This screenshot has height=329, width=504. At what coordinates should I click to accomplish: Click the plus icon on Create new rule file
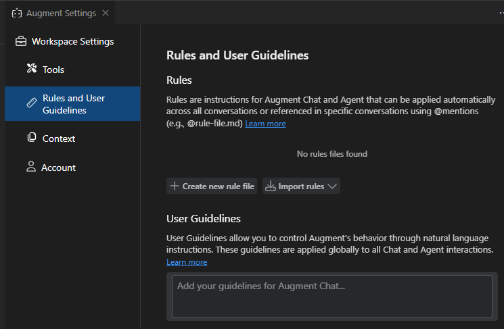pyautogui.click(x=175, y=186)
